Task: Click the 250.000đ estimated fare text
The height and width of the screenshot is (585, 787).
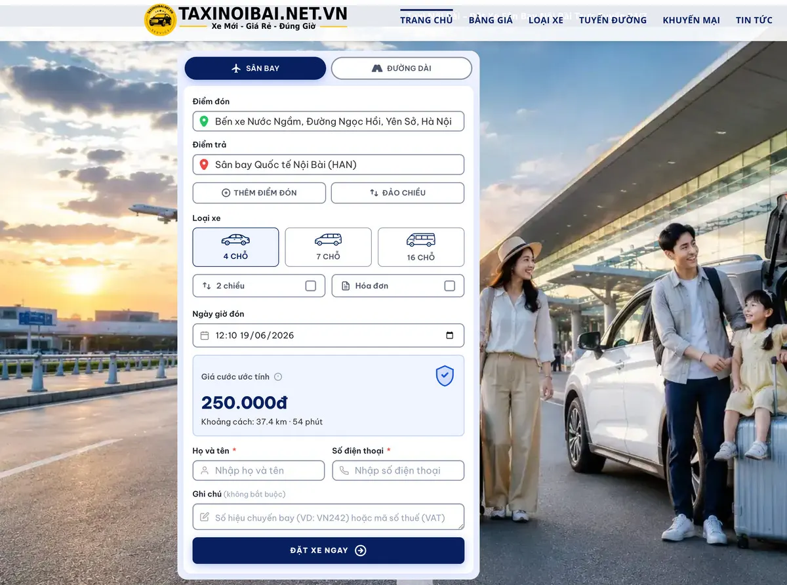Action: click(244, 403)
